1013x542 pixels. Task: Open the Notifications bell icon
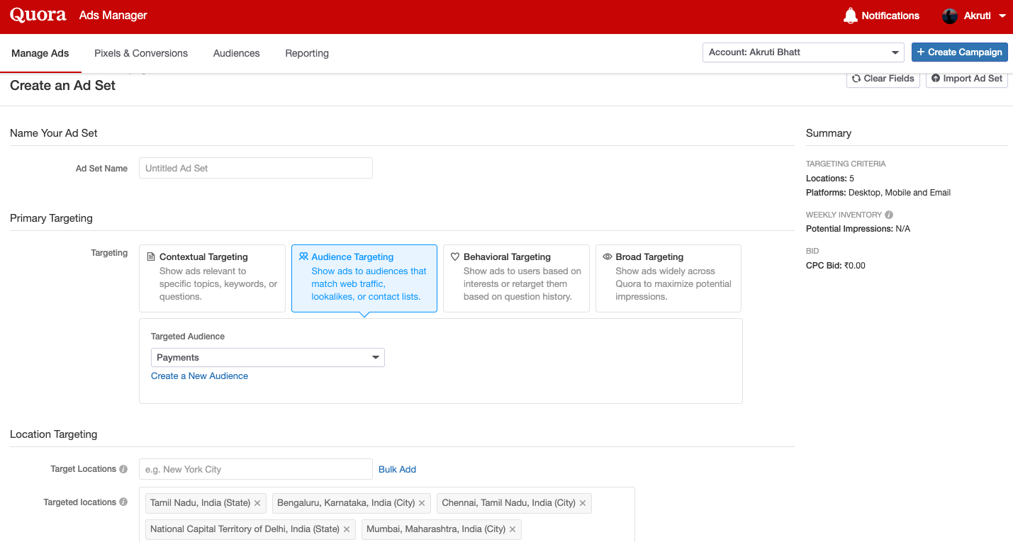[x=850, y=16]
